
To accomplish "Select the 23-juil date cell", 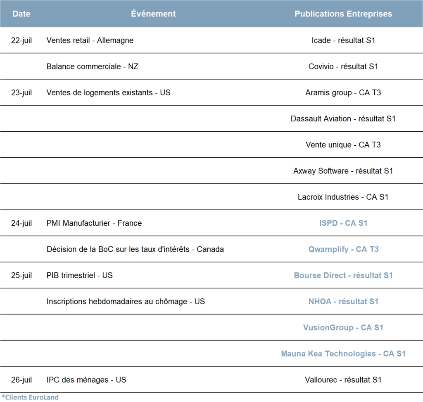I will [21, 92].
